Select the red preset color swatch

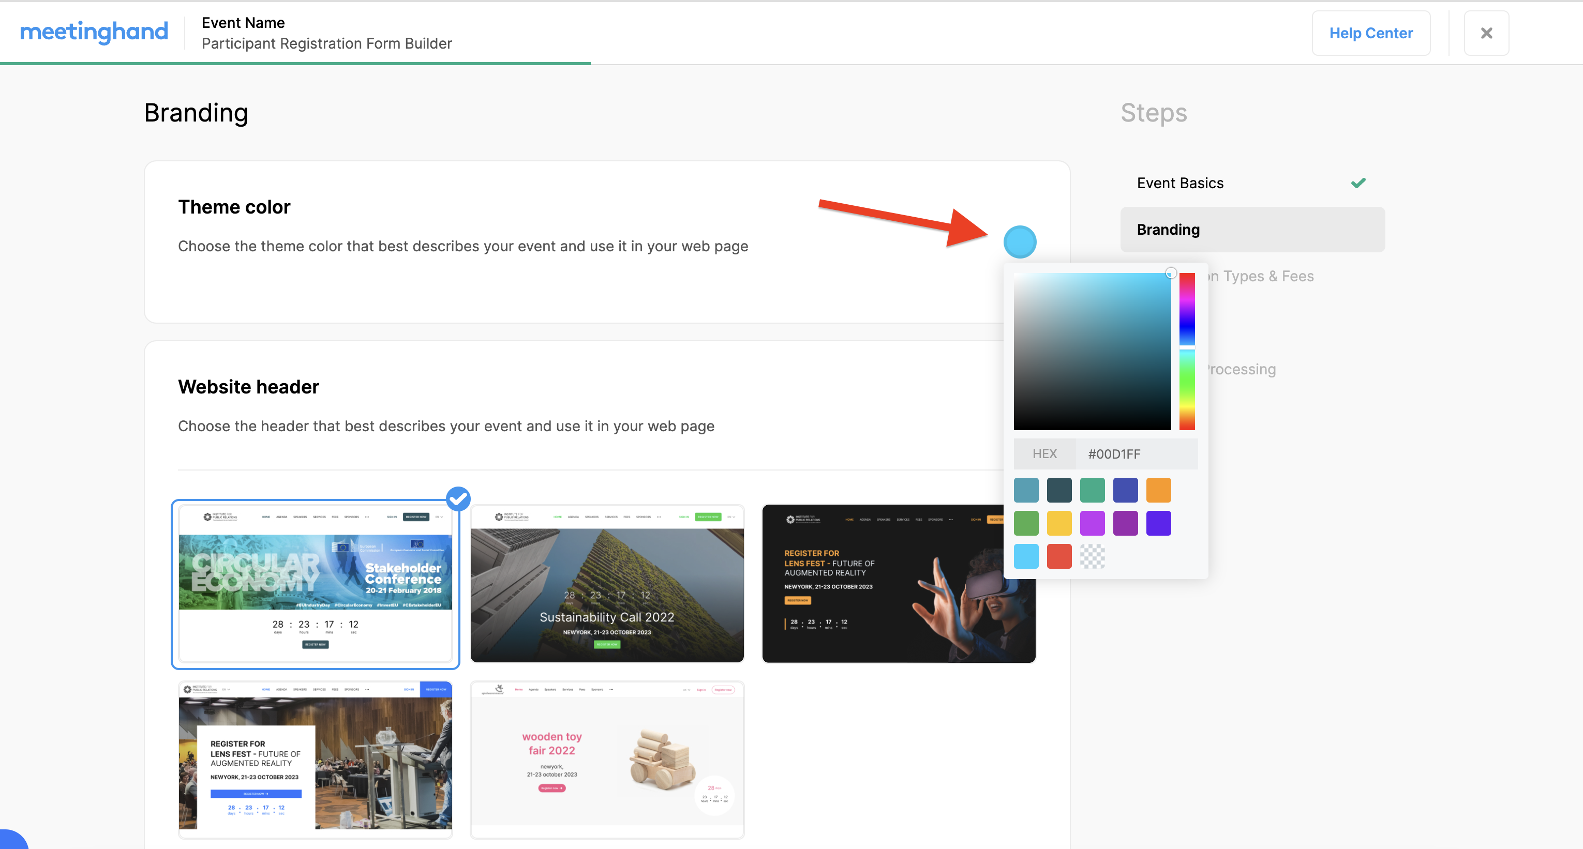pos(1059,556)
